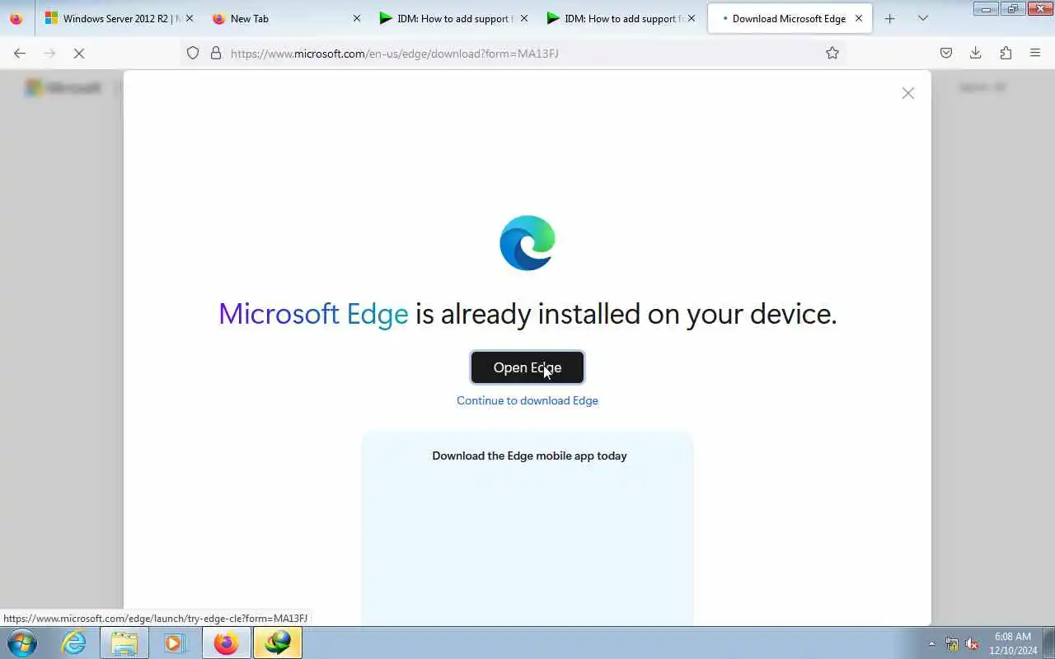The image size is (1055, 659).
Task: Open the Save to Pocket icon
Action: (946, 53)
